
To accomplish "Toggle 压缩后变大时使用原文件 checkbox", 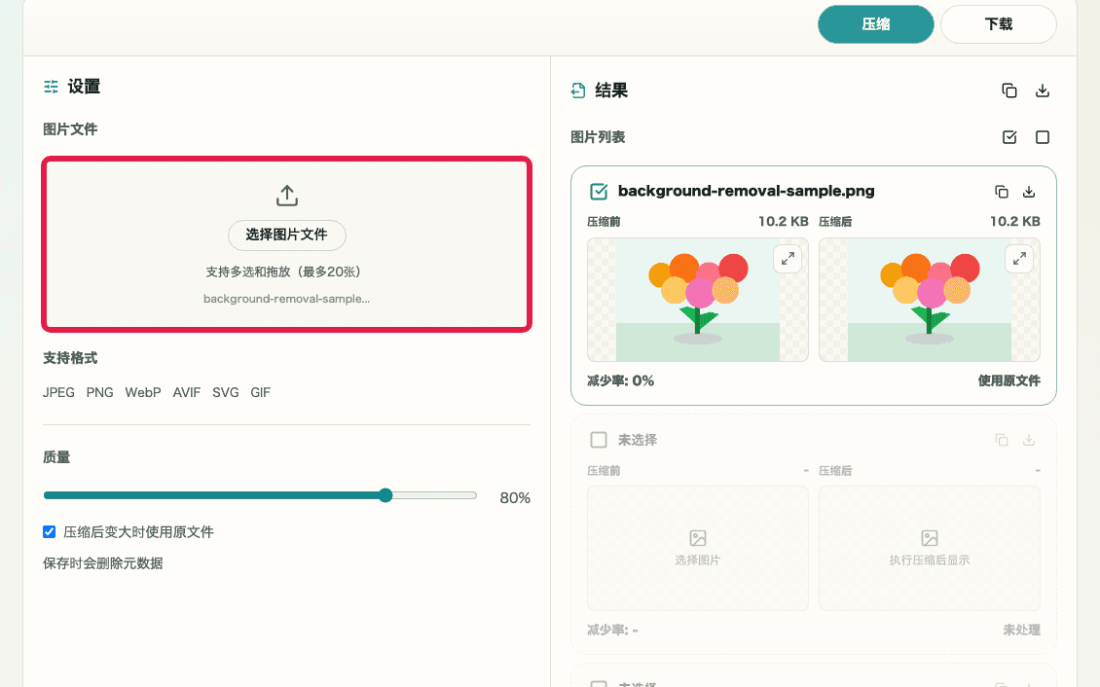I will pos(49,532).
